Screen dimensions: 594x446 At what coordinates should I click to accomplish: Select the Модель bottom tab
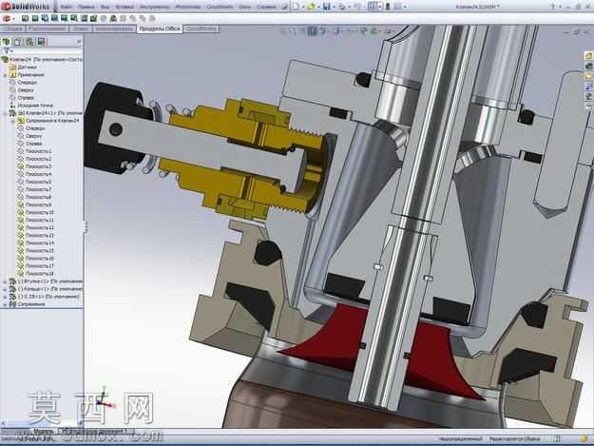point(44,431)
